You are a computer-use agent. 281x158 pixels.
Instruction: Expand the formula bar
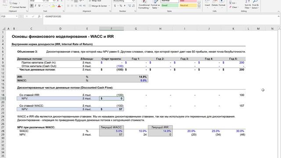[x=278, y=16]
